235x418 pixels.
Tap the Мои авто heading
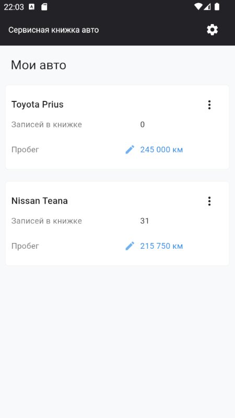click(39, 65)
